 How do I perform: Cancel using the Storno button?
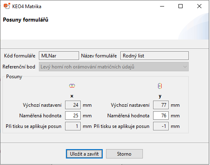click(x=124, y=154)
